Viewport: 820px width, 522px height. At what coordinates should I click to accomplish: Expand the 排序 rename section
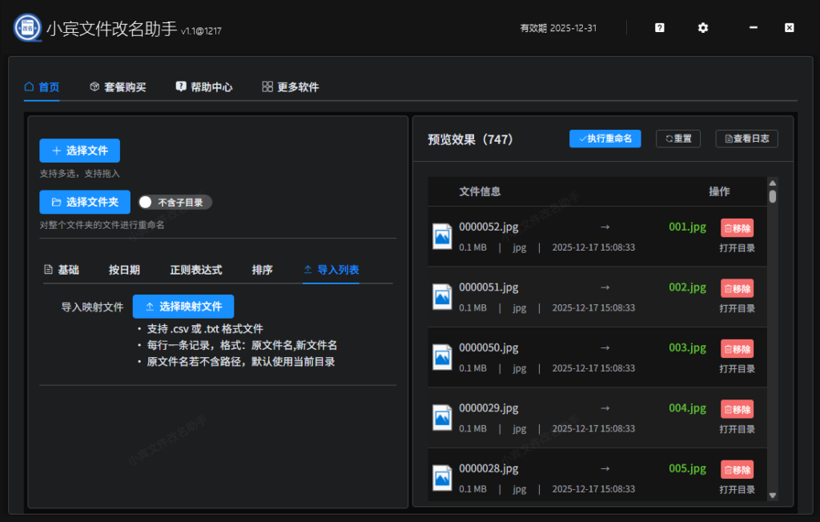263,271
